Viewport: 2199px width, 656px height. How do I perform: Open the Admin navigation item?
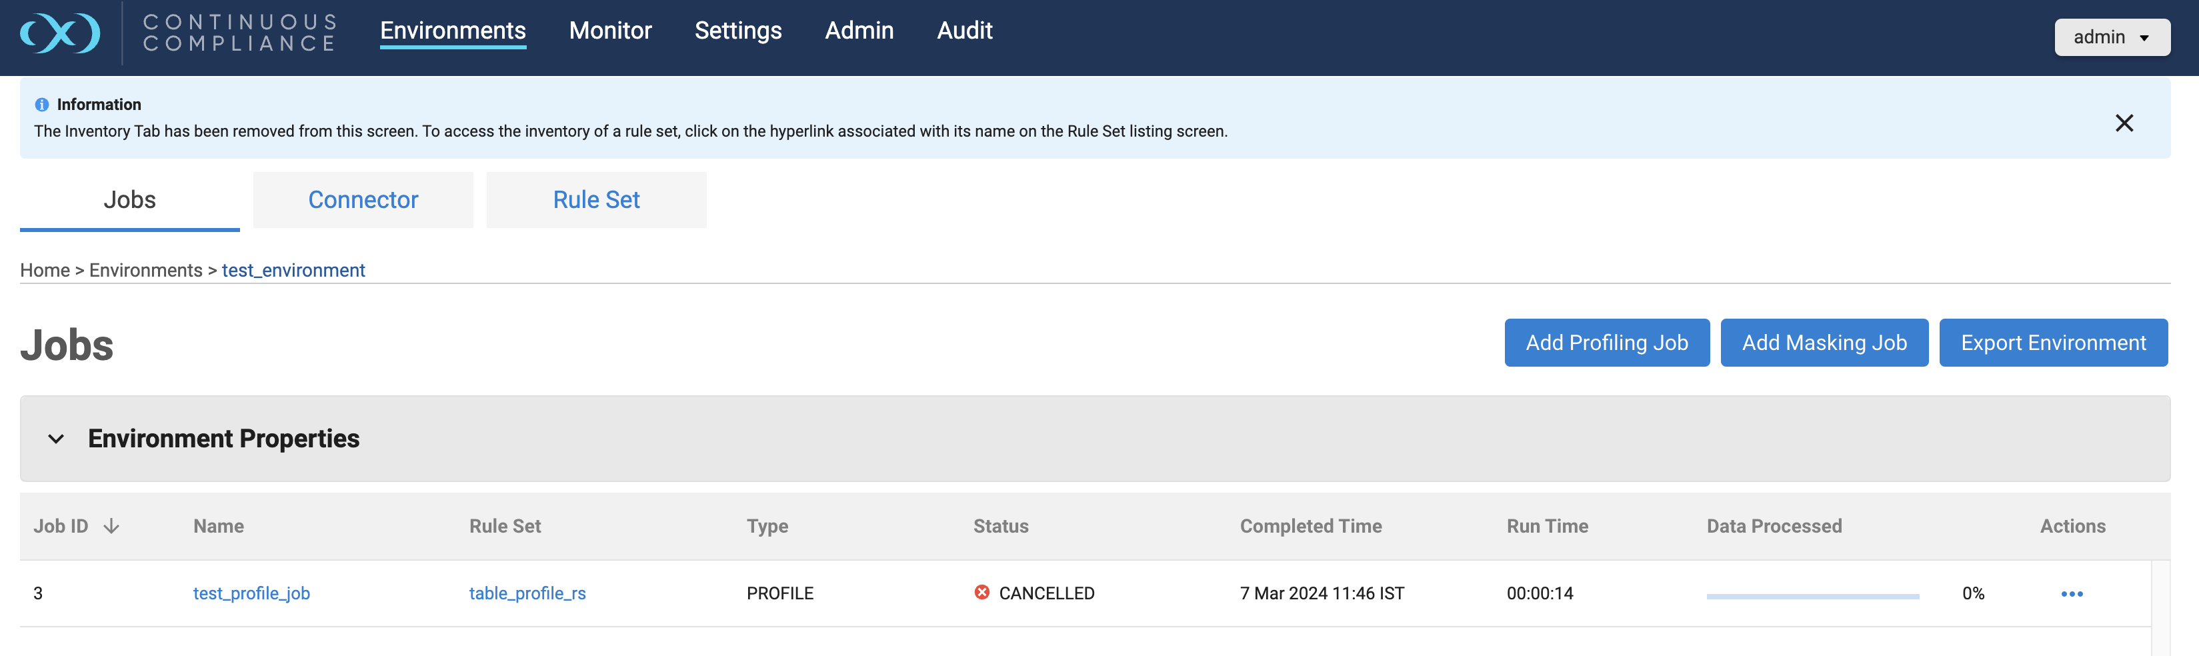tap(859, 31)
